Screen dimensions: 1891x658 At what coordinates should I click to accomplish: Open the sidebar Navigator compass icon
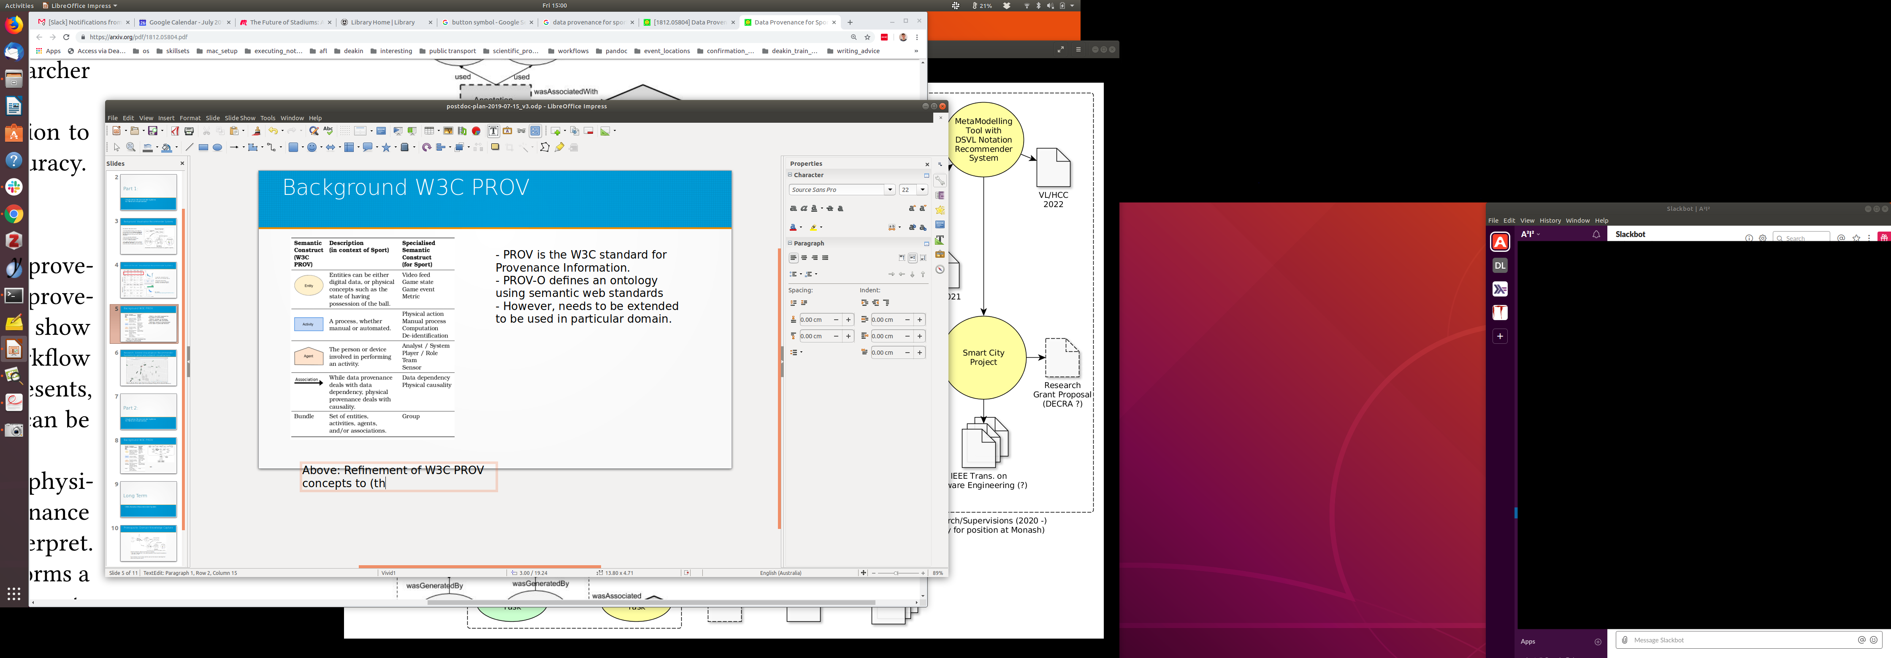pos(940,269)
